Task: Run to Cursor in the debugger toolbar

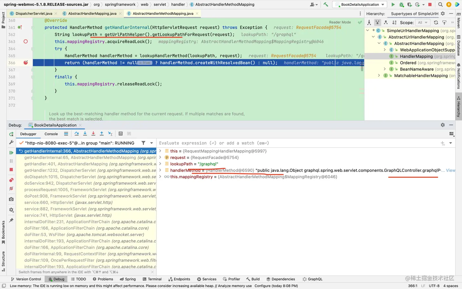Action: (110, 134)
